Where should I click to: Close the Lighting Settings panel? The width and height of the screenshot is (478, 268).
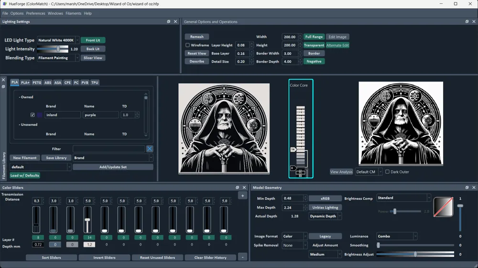(x=175, y=21)
